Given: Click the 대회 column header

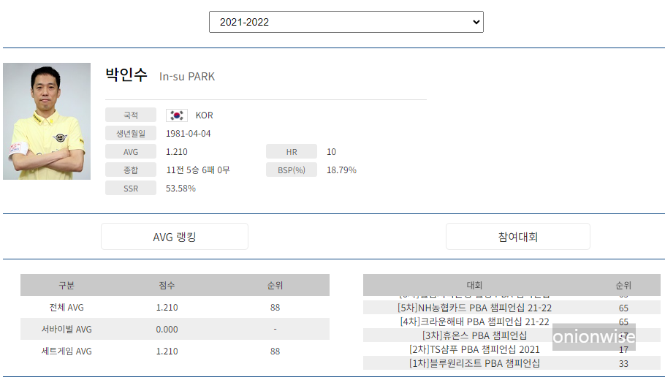Looking at the screenshot, I should click(x=474, y=286).
